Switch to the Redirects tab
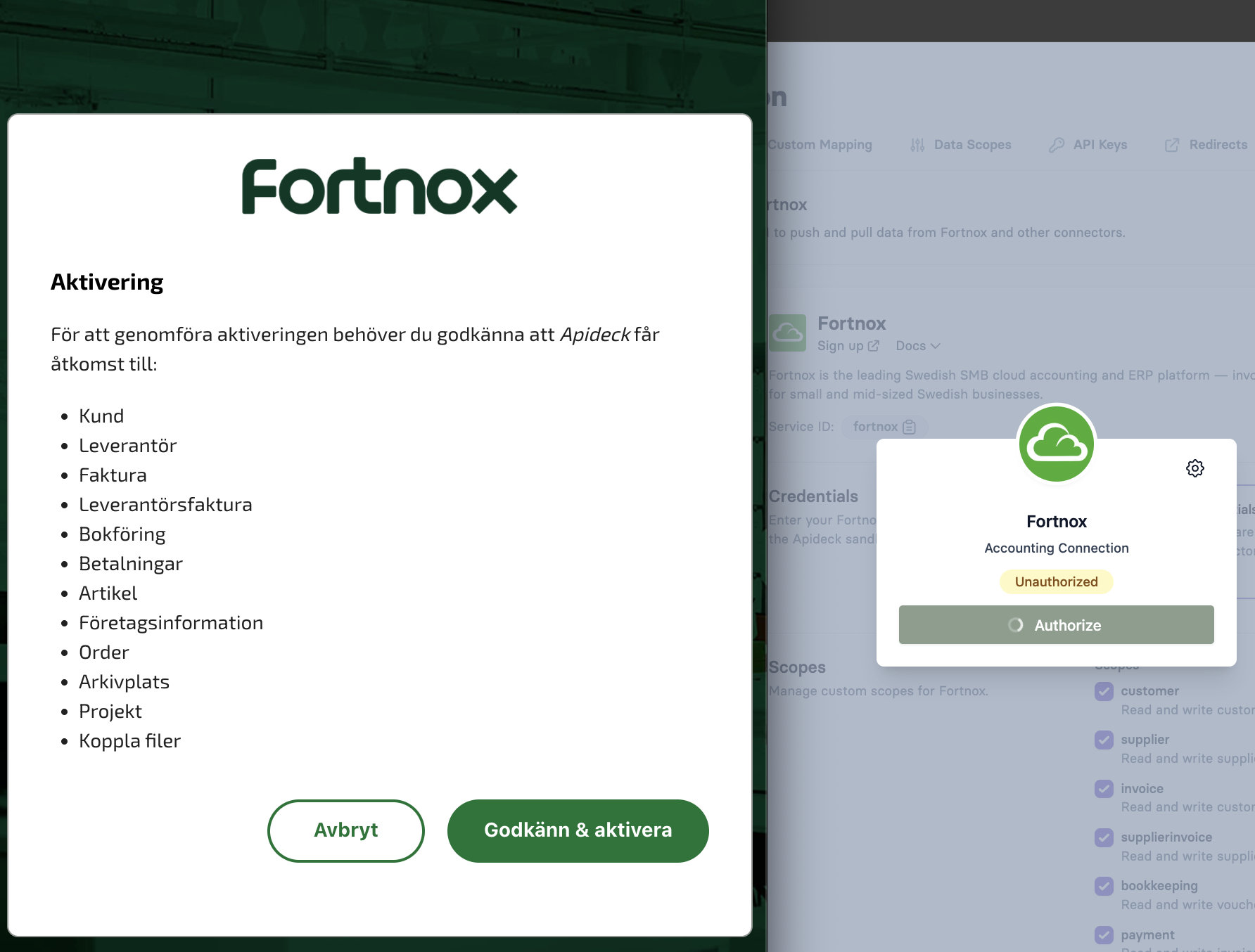The image size is (1255, 952). 1206,145
